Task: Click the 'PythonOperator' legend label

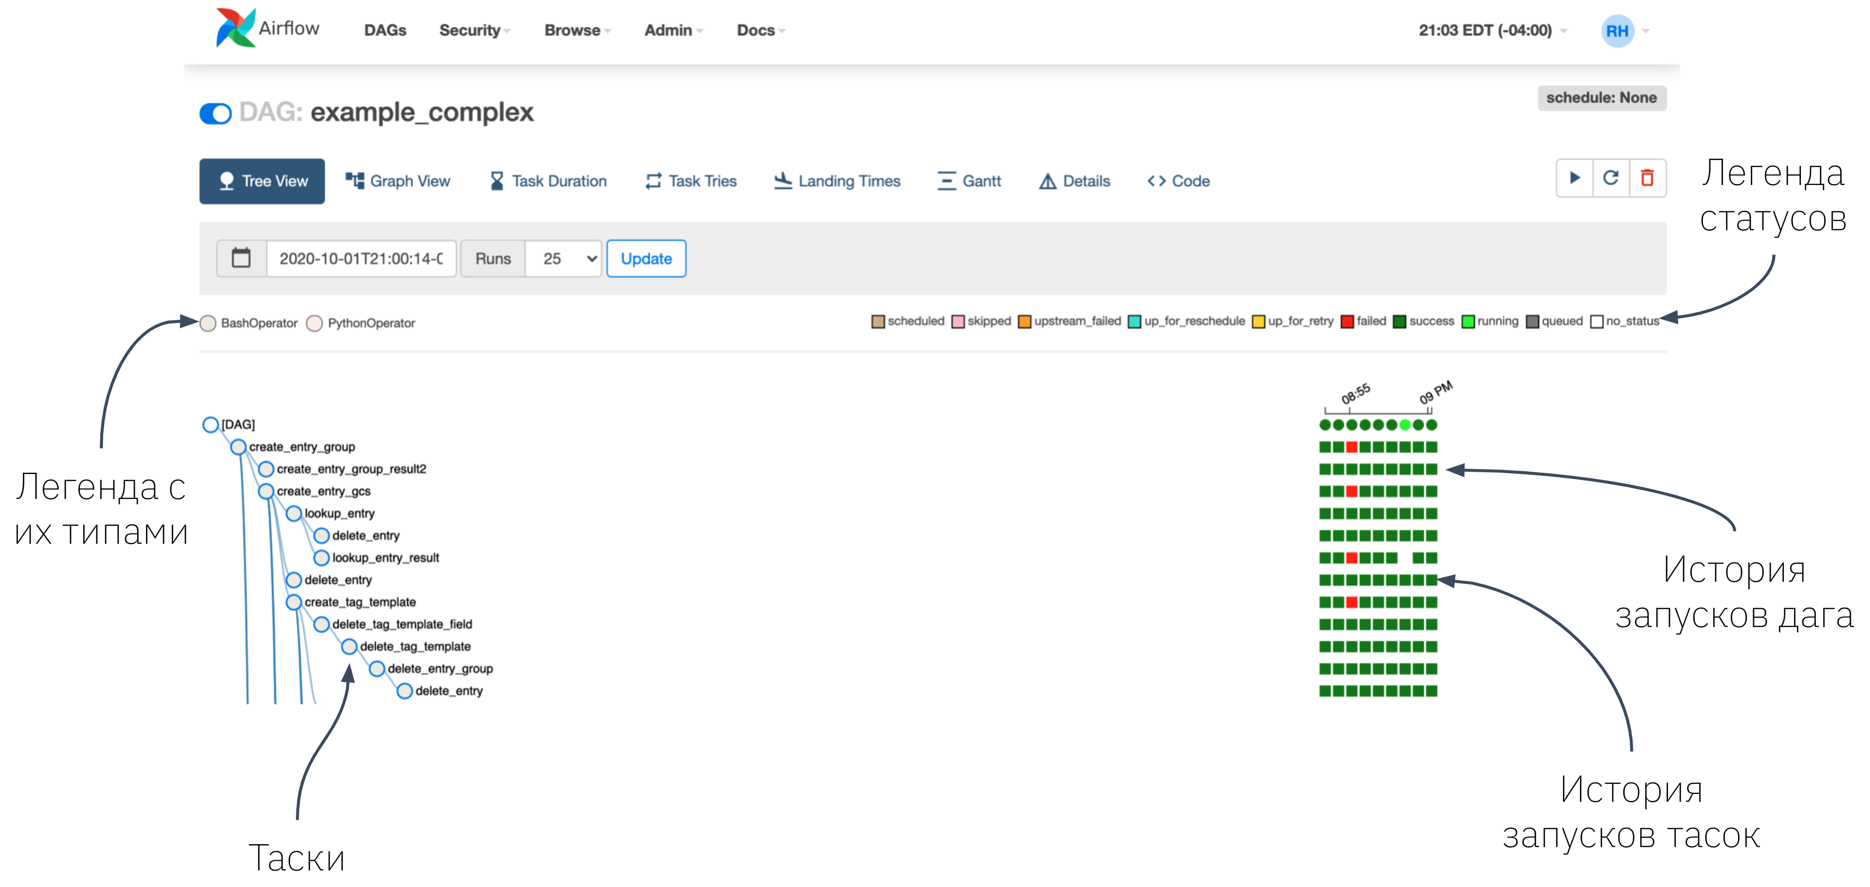Action: click(x=371, y=323)
